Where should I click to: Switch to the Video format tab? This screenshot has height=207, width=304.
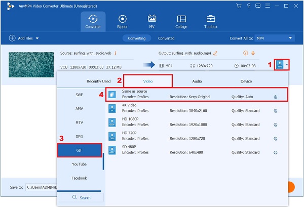click(x=148, y=81)
